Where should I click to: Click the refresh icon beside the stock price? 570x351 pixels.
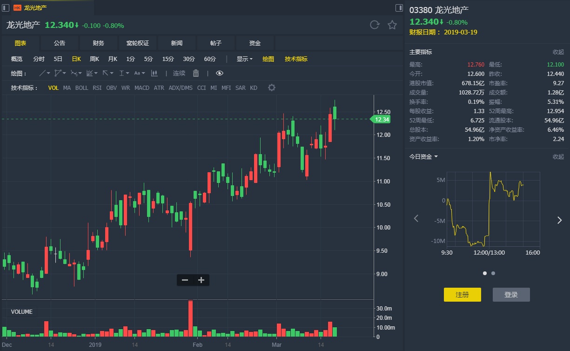pos(375,25)
